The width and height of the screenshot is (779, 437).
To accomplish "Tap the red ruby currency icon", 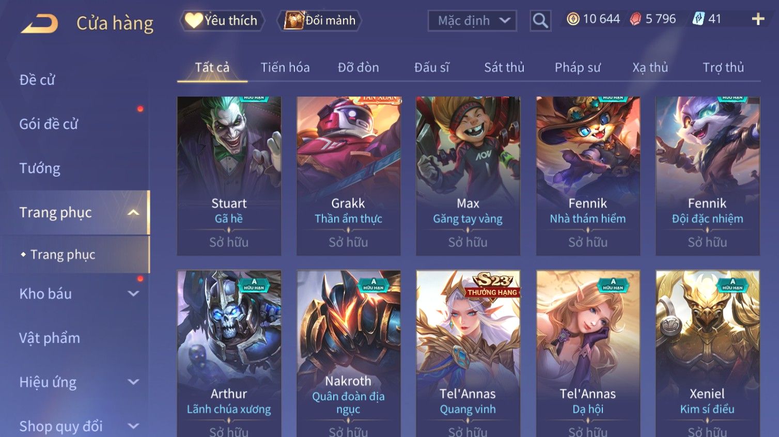I will point(635,19).
